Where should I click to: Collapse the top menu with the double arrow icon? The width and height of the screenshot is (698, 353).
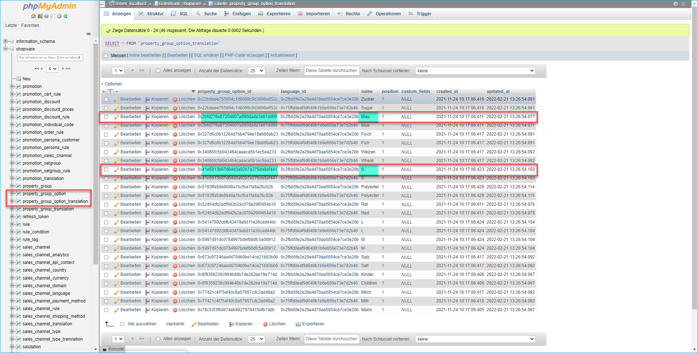click(683, 4)
